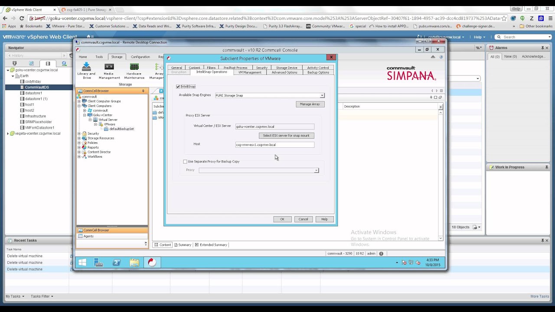The image size is (555, 312).
Task: Switch to the Summary view tab
Action: [183, 245]
